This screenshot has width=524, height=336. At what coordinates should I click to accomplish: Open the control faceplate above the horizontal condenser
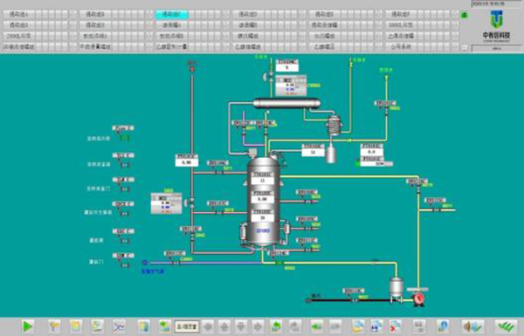click(291, 86)
